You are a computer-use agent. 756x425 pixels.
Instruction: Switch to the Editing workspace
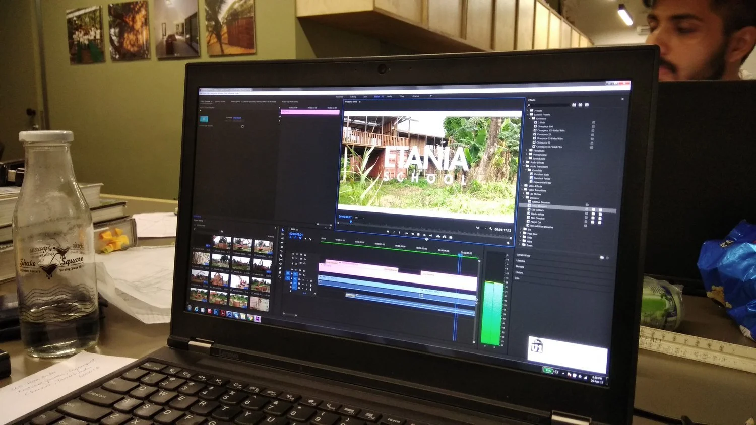353,97
